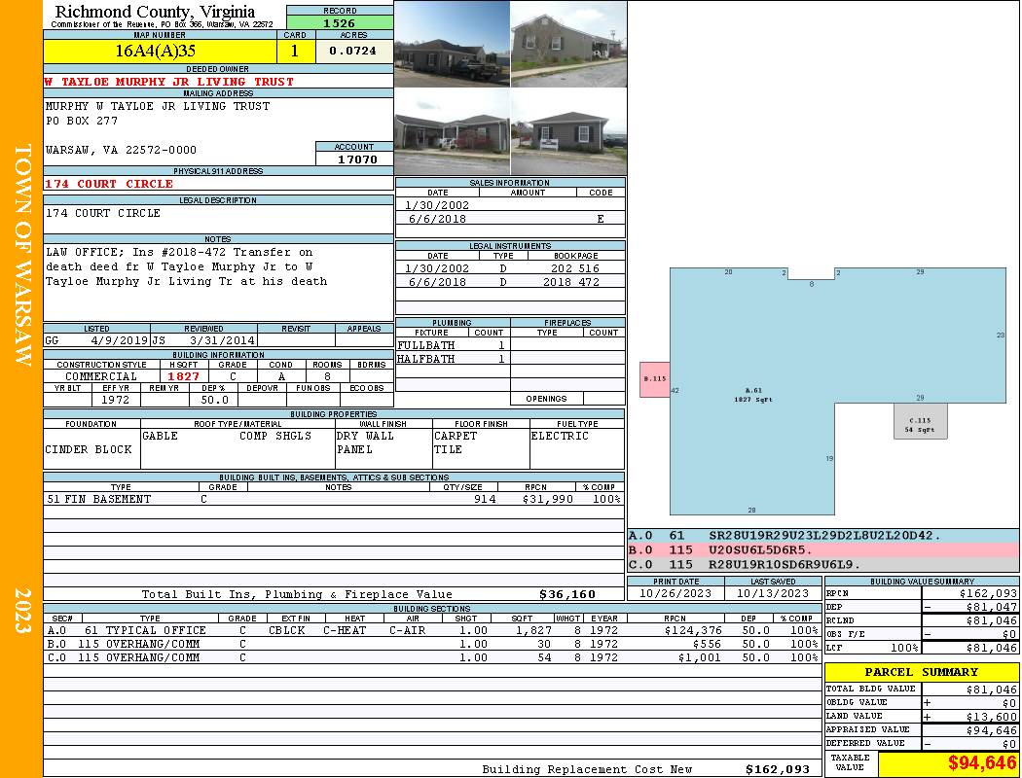Click the pink B.115 sketch block

(x=654, y=379)
